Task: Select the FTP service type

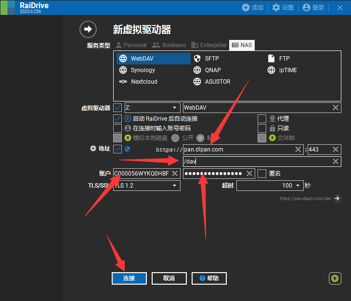Action: coord(279,59)
